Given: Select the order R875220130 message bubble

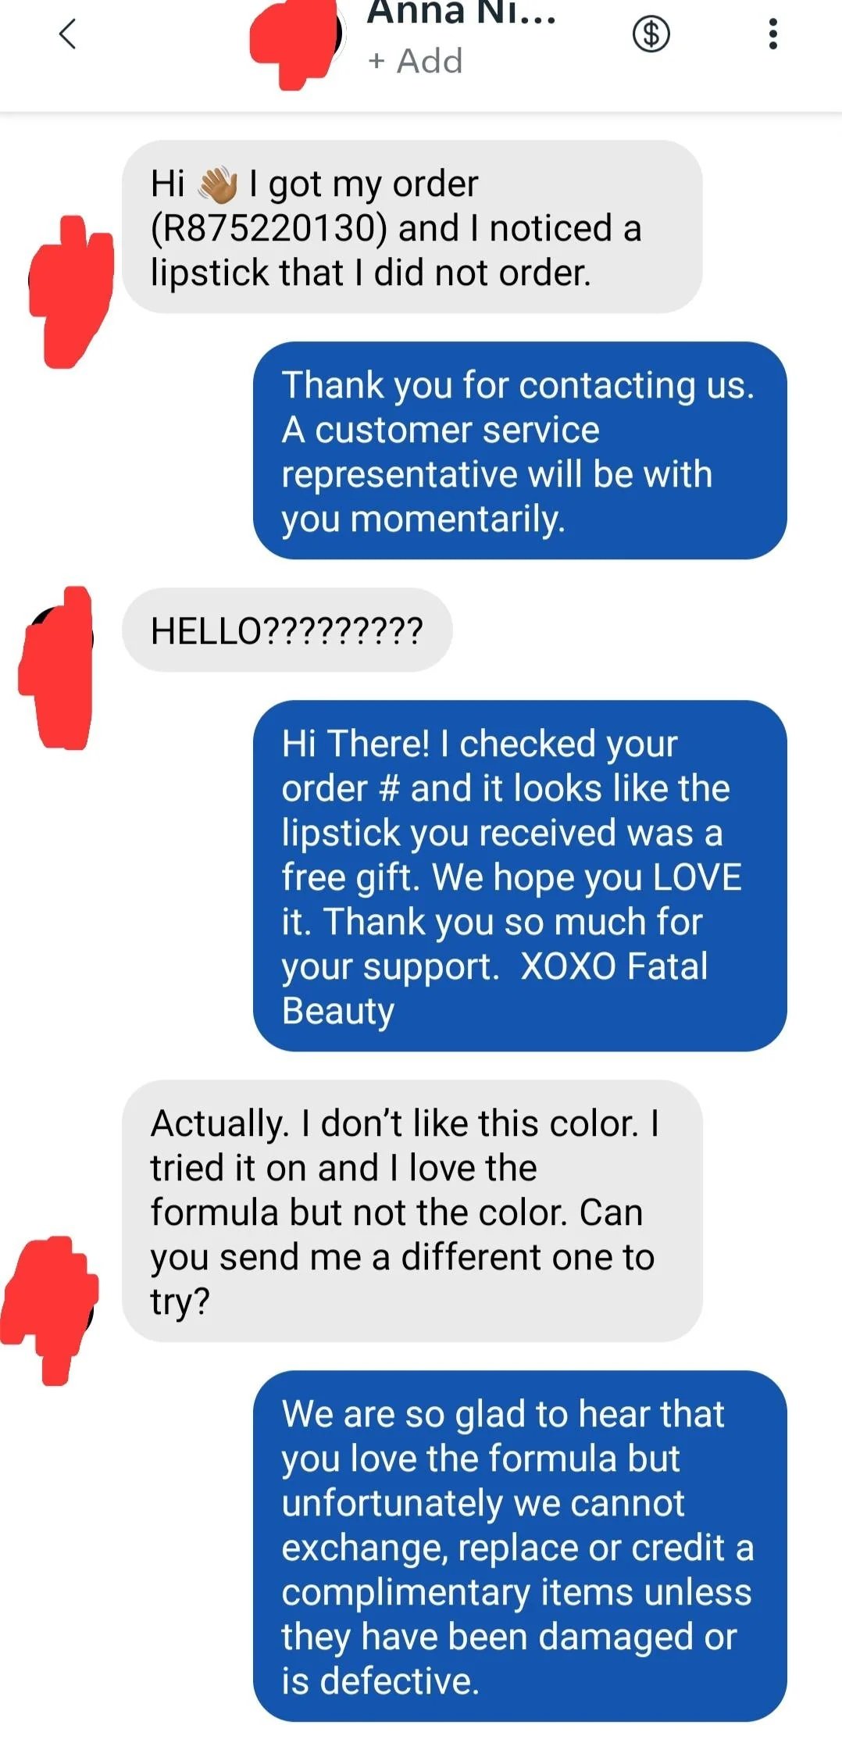Looking at the screenshot, I should [x=412, y=227].
